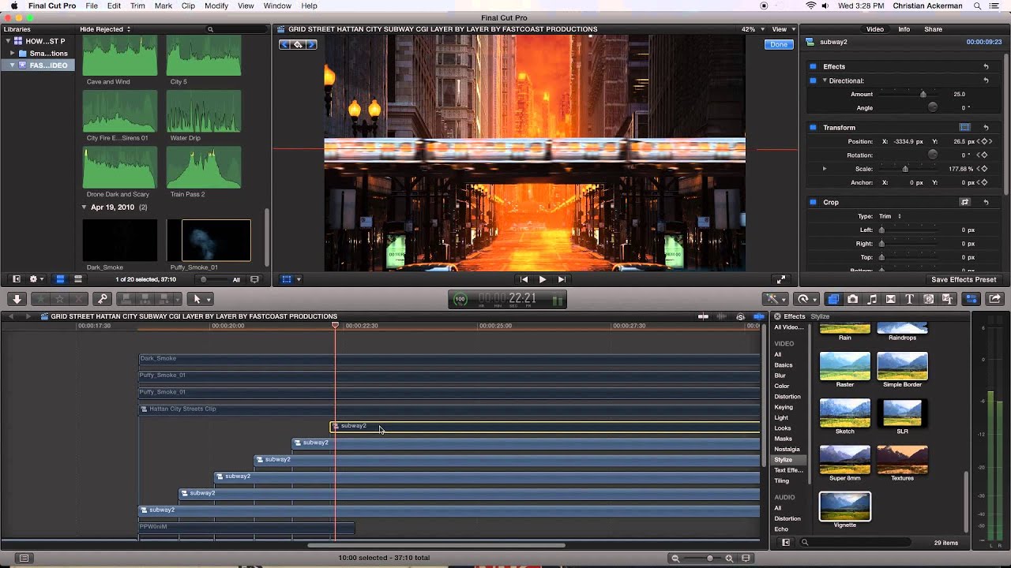
Task: Switch to the Share inspector tab
Action: [x=933, y=29]
